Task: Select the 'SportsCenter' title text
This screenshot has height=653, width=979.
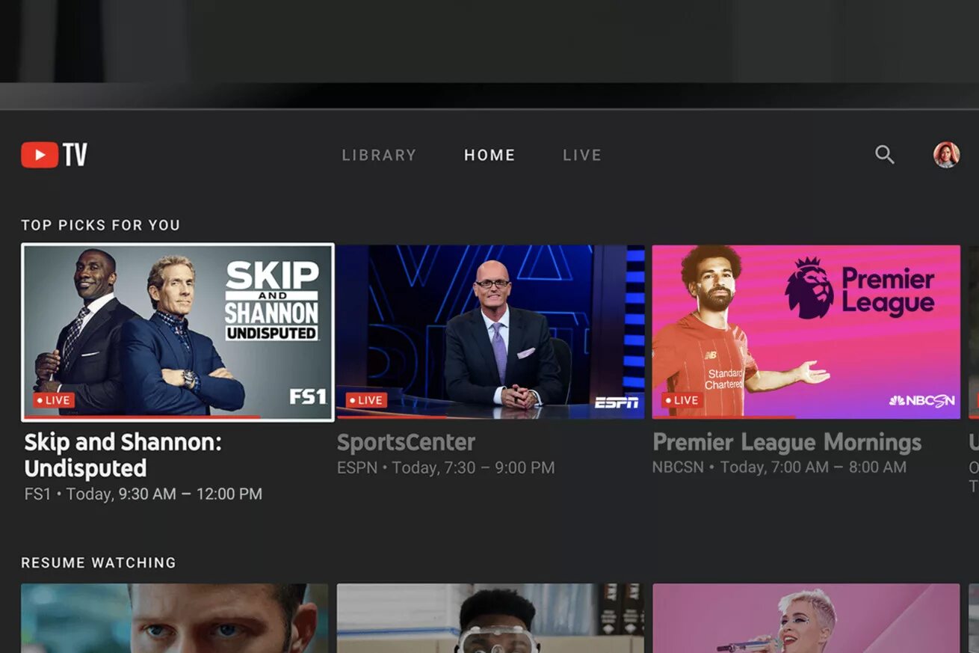Action: pos(406,442)
